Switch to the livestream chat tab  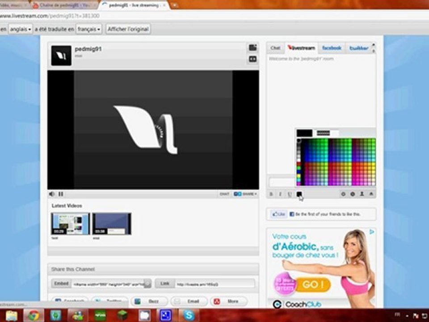pos(301,48)
